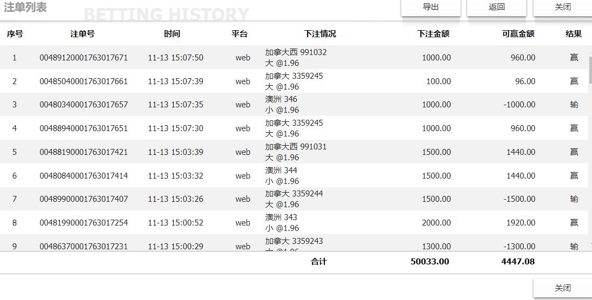Click the 15:07:30 timestamp in row 4
This screenshot has height=300, width=592.
175,128
